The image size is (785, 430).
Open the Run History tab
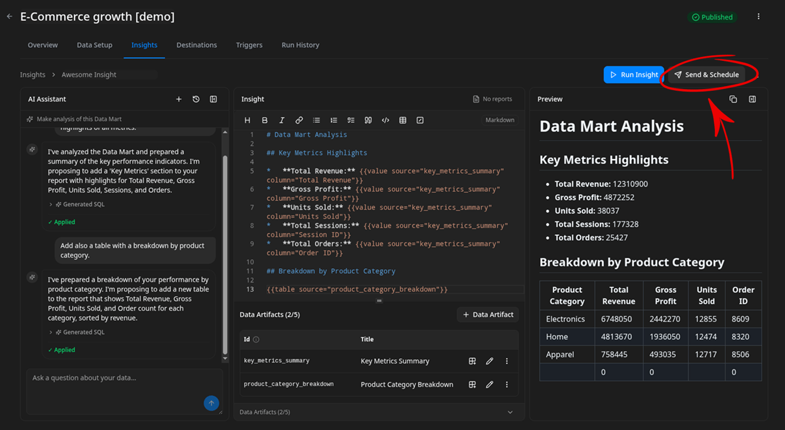point(300,45)
